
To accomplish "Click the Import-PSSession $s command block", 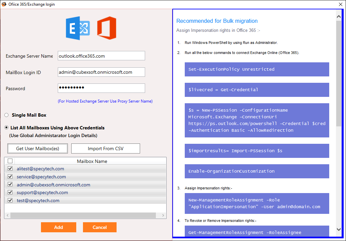I will click(x=257, y=151).
